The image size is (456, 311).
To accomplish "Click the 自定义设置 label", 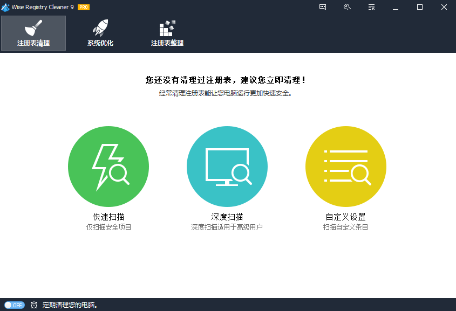I will [346, 217].
